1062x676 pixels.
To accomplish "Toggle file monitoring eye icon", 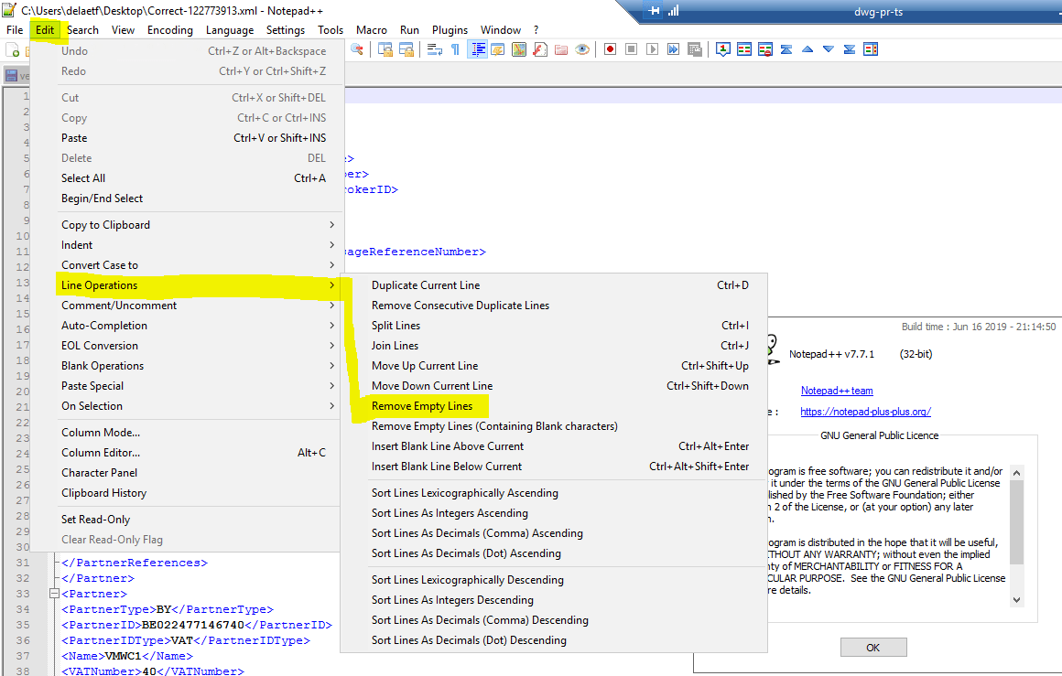I will (581, 49).
